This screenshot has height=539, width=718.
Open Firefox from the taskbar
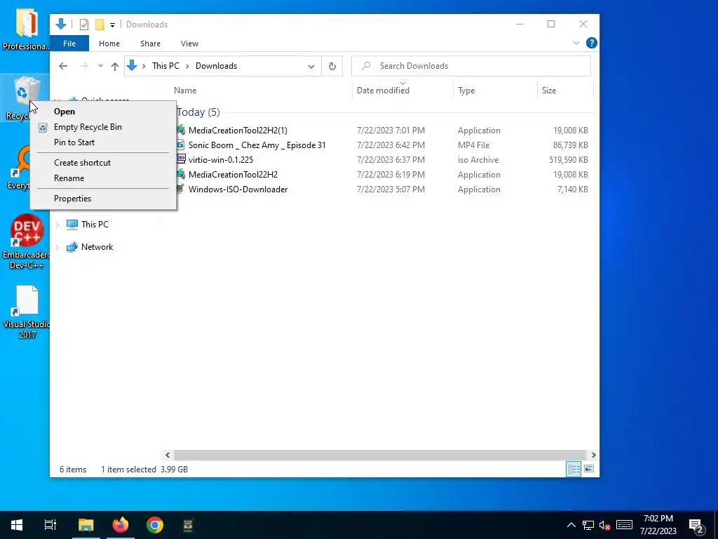click(x=121, y=525)
